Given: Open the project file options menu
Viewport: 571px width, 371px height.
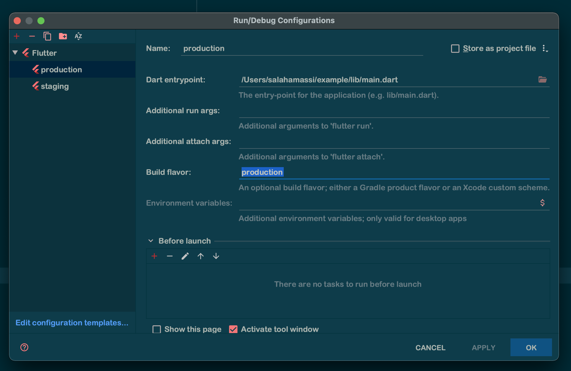Looking at the screenshot, I should (545, 48).
